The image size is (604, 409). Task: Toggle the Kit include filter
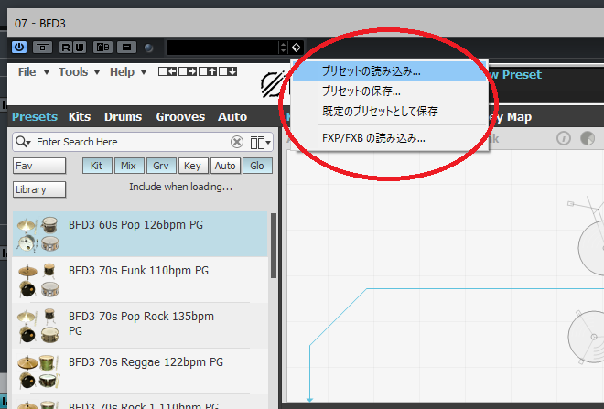pos(97,166)
